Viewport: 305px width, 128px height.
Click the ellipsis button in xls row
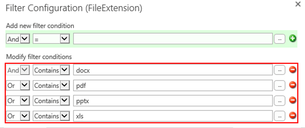pyautogui.click(x=280, y=116)
